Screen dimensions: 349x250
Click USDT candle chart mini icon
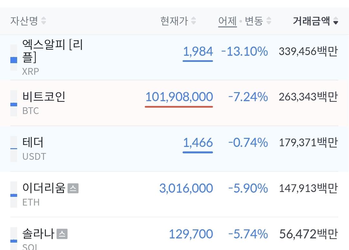point(14,149)
